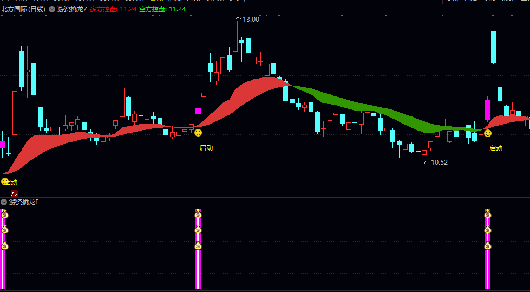Select the candle marked with 10.52 low
Viewport: 530px width, 292px height.
[424, 154]
